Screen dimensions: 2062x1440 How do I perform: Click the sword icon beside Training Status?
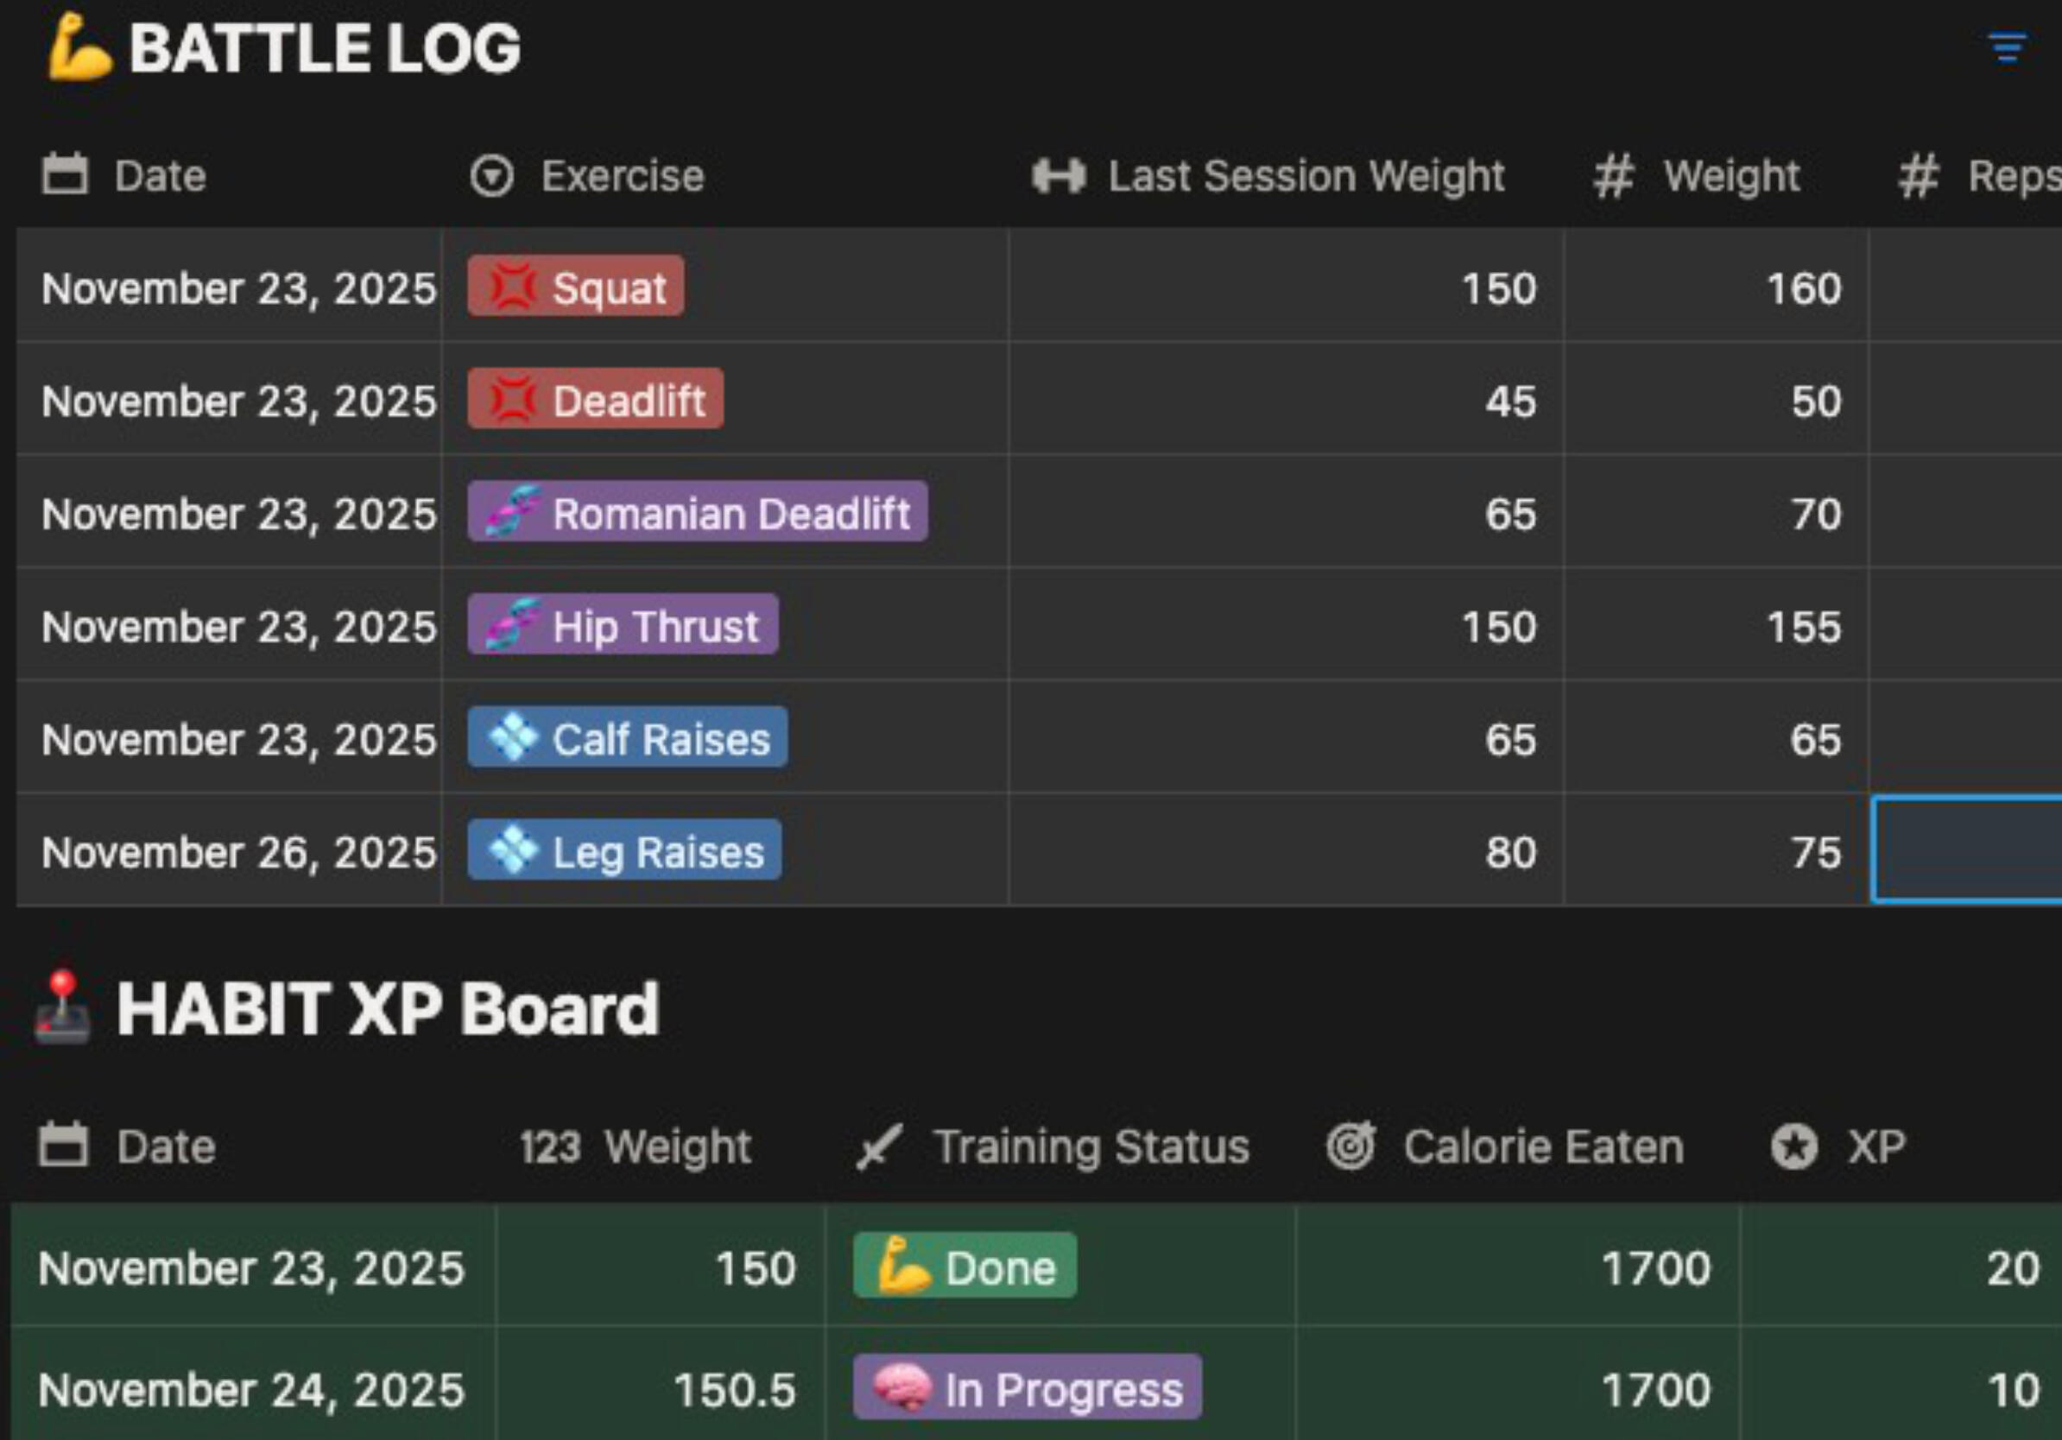point(877,1147)
